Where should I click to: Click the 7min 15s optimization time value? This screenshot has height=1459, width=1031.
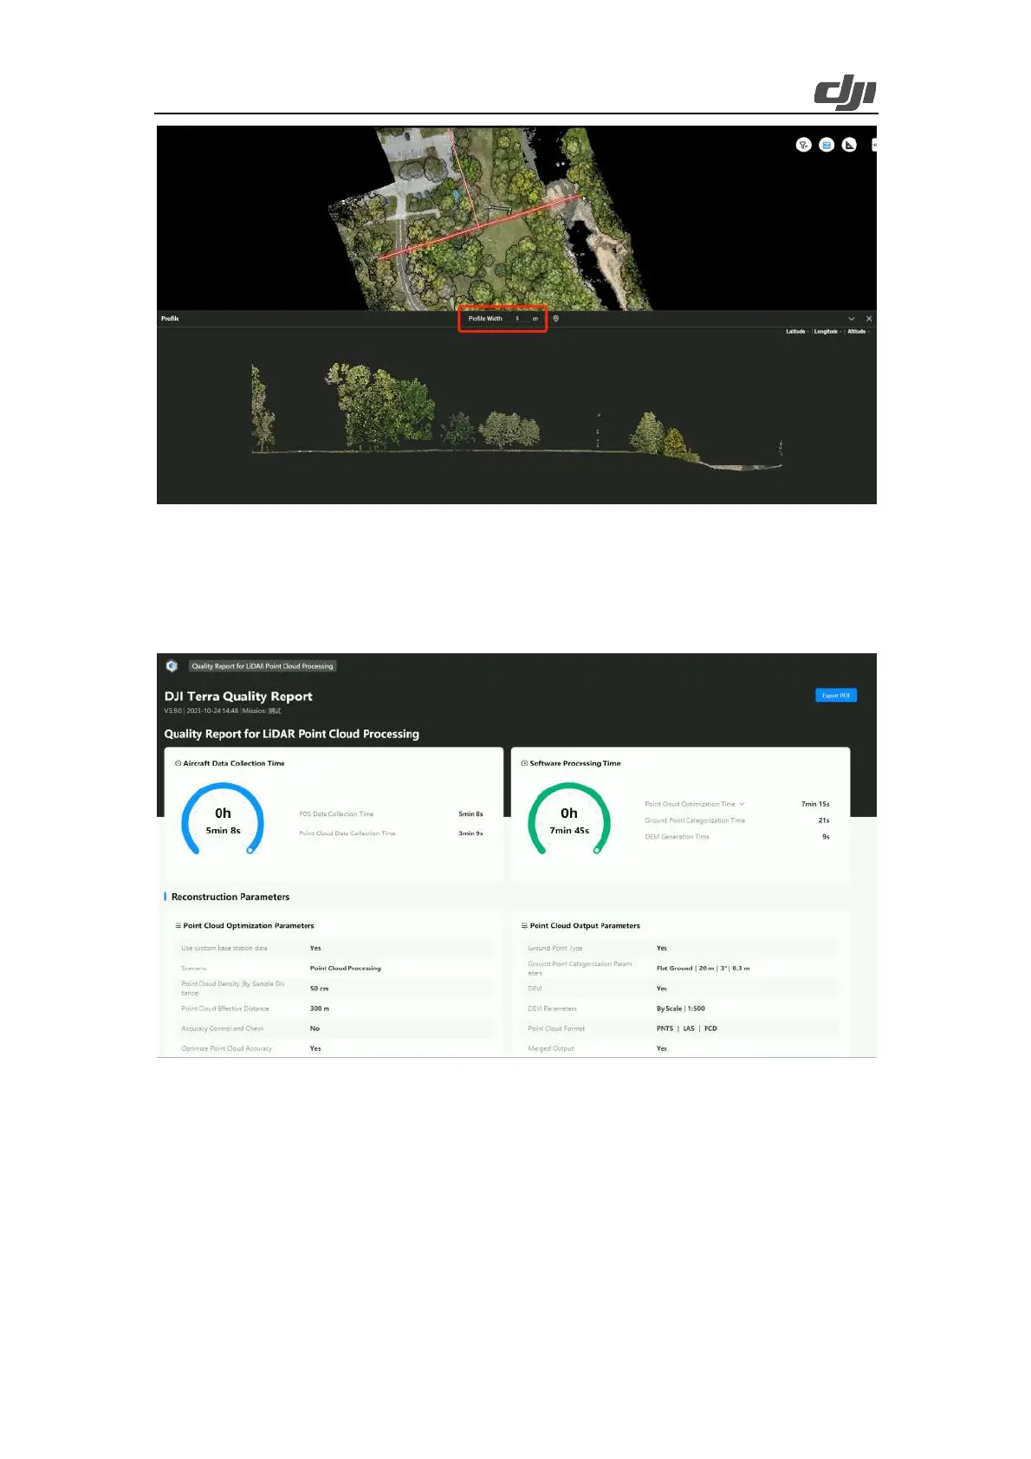(815, 804)
